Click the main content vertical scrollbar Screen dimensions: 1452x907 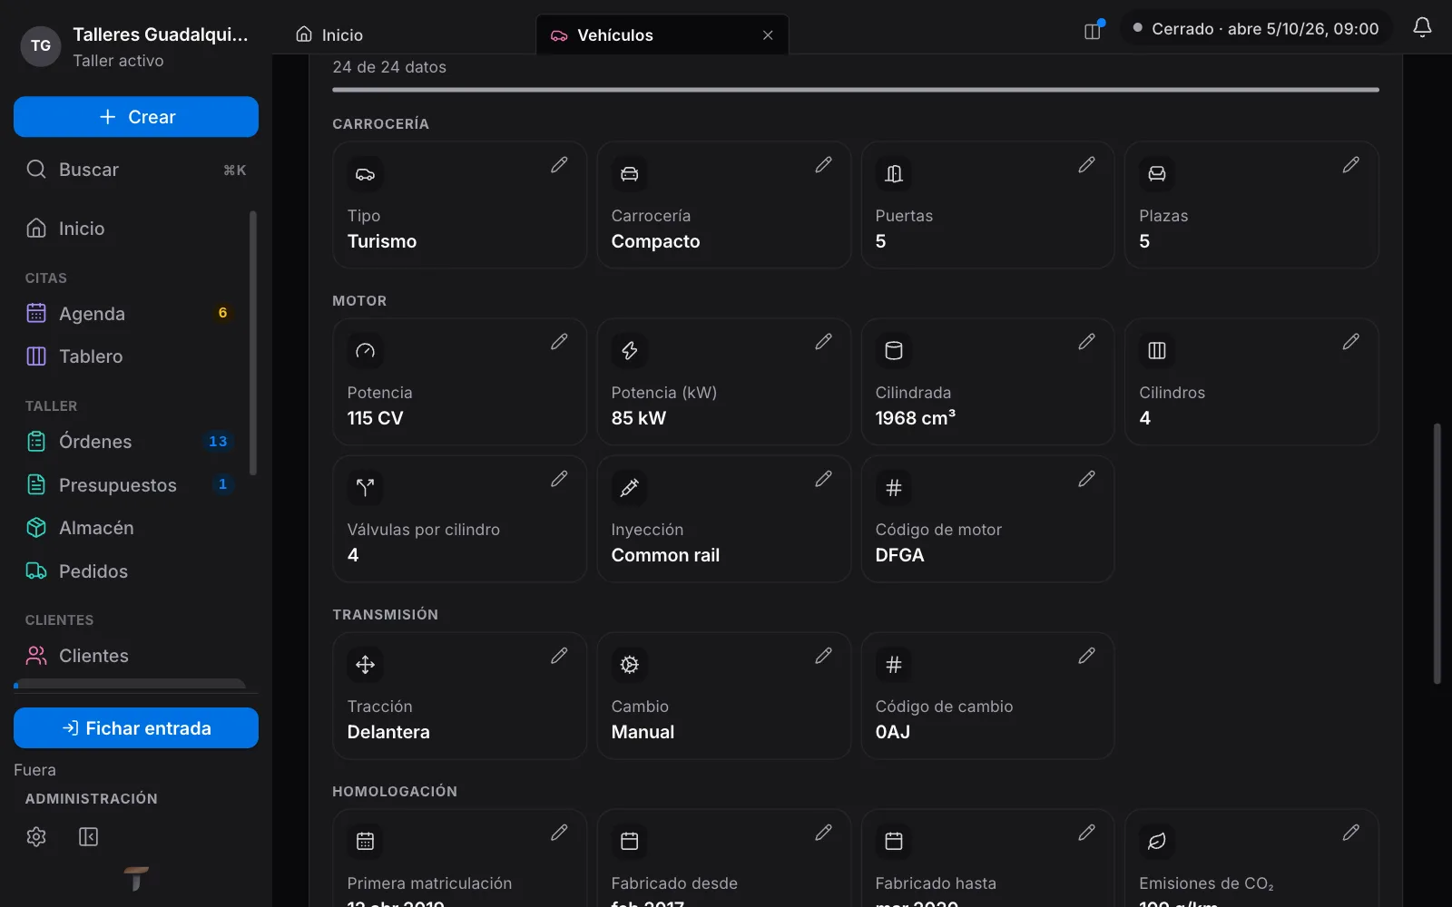[1437, 553]
